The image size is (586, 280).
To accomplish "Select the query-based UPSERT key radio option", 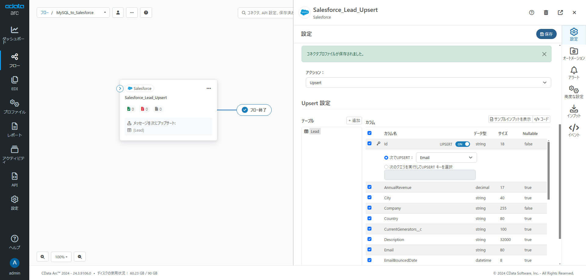I will tap(386, 167).
